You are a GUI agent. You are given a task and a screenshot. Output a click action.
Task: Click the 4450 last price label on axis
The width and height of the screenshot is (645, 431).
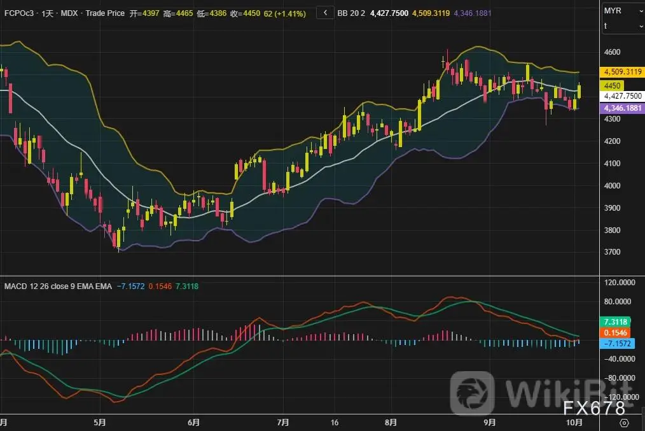[613, 85]
